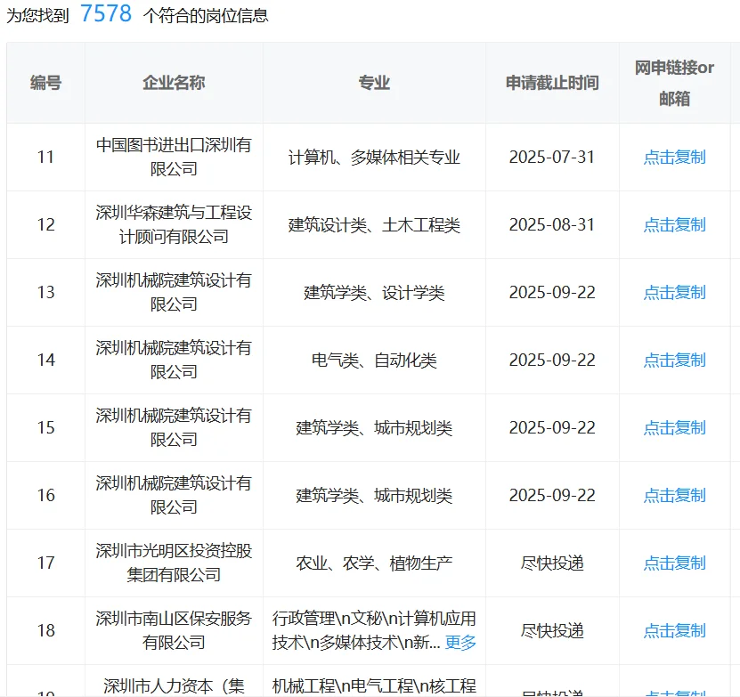Select company 中国图书进出口深圳有限公司
The height and width of the screenshot is (697, 740).
tap(174, 157)
